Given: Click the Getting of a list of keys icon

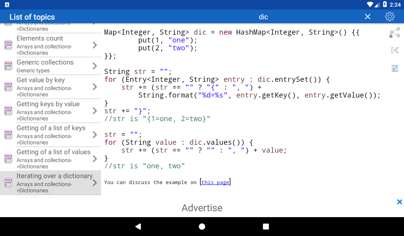Looking at the screenshot, I should coord(8,135).
